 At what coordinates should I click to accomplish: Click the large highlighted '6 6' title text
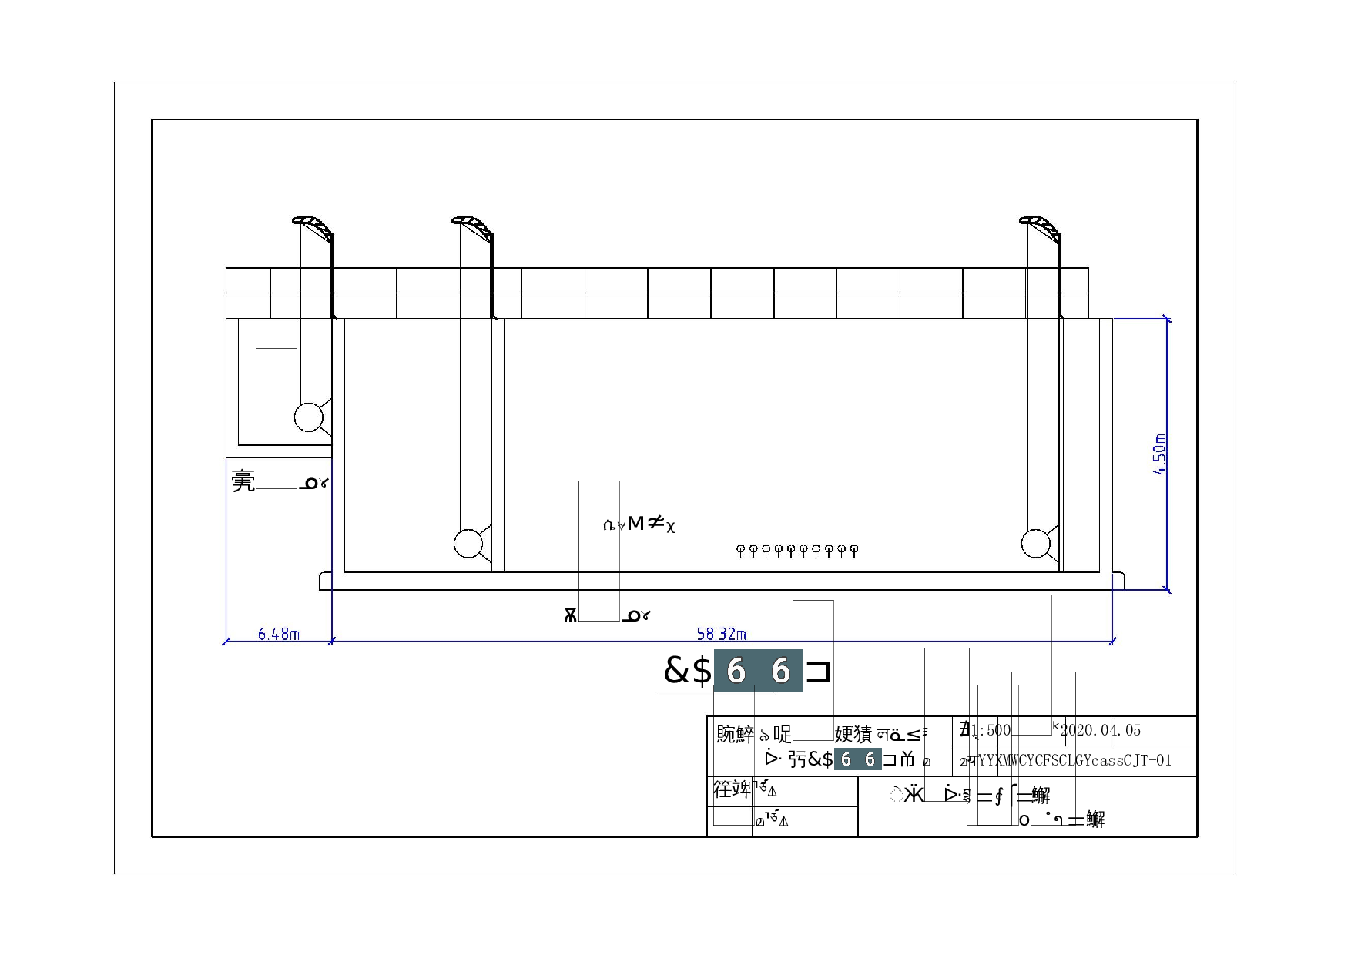tap(758, 671)
